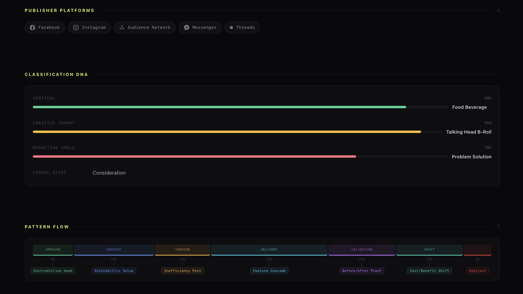Viewport: 523px width, 294px height.
Task: Select the Threads platform chip
Action: (x=242, y=27)
